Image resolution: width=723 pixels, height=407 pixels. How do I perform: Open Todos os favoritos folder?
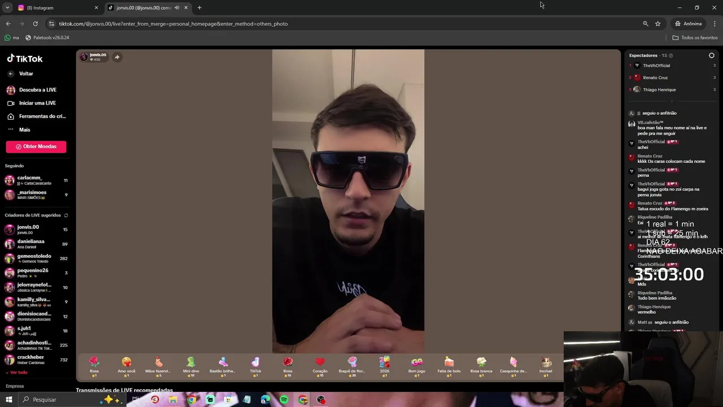click(x=695, y=38)
